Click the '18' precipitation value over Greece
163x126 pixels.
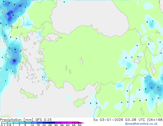coord(14,60)
